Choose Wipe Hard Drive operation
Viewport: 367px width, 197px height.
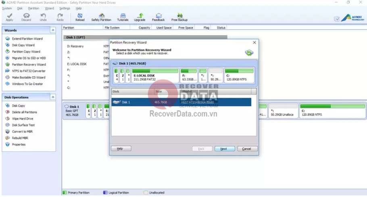pyautogui.click(x=23, y=119)
